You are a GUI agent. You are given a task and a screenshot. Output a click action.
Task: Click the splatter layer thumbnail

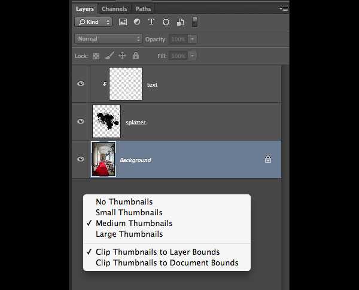point(107,121)
